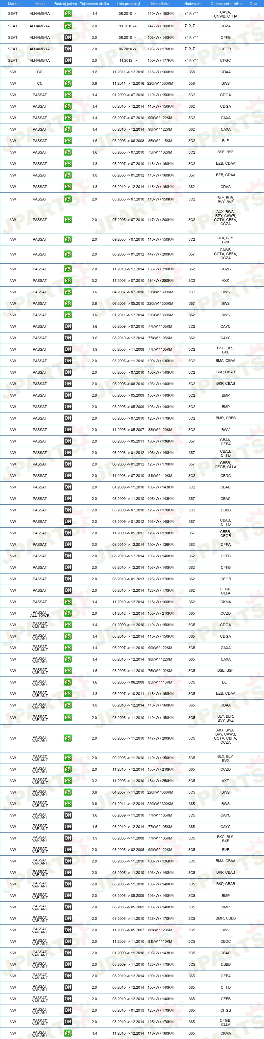This screenshot has width=264, height=1039.
Task: Click the "11.2010 ->" date cell in CCZA row
Action: tap(128, 26)
